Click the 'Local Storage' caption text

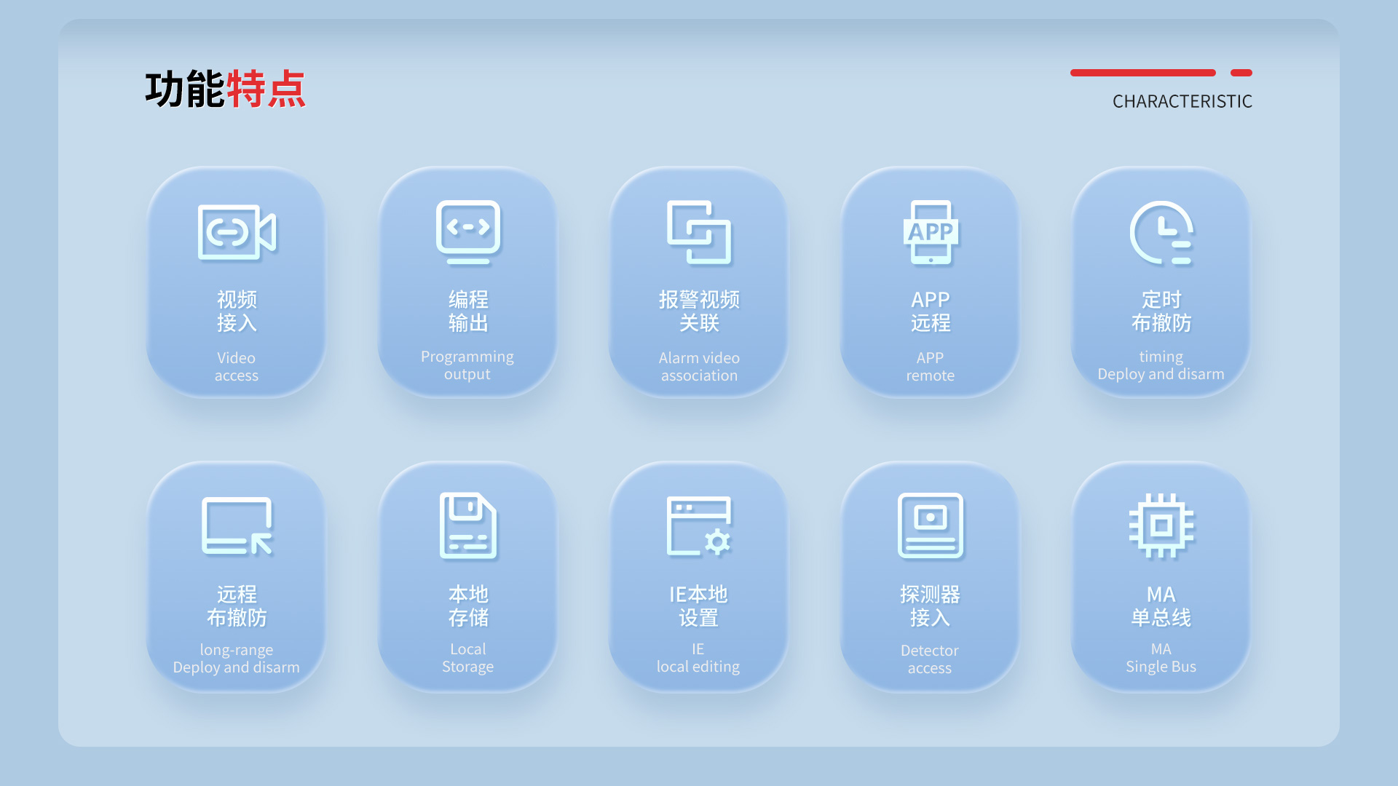[467, 658]
